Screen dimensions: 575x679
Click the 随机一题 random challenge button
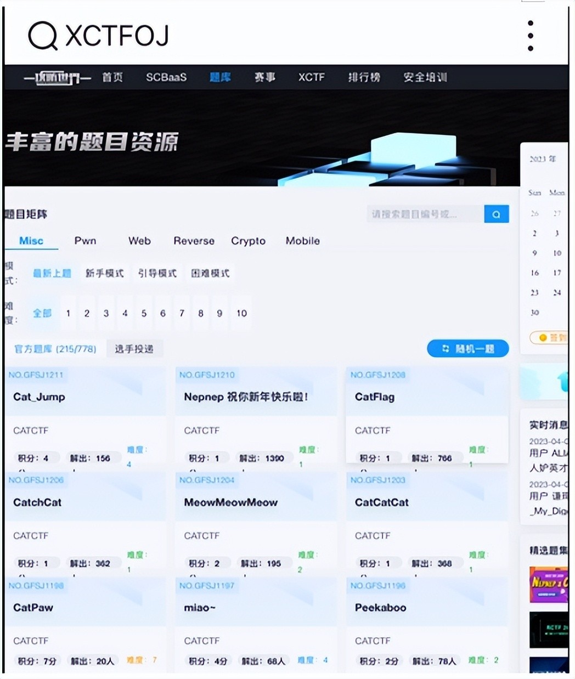pos(467,349)
